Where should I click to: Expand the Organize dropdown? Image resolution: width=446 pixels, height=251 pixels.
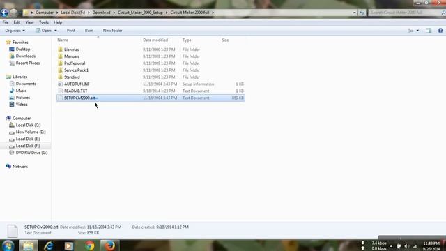pos(15,31)
